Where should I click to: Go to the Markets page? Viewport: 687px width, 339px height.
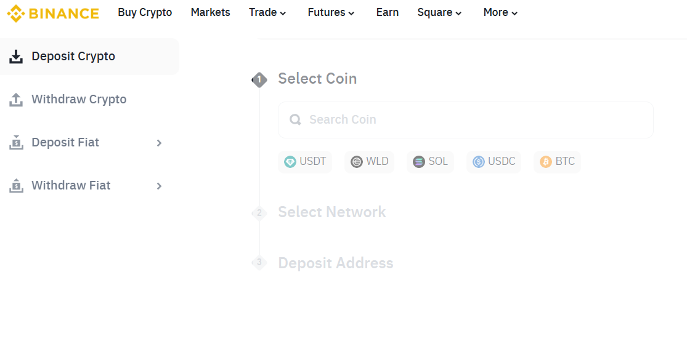pos(211,13)
